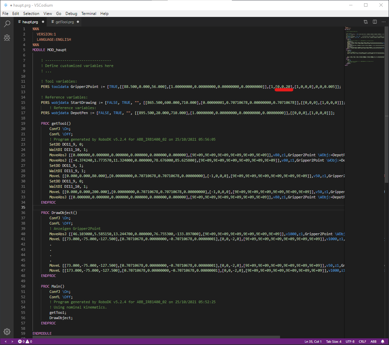Click the notifications bell in status bar
This screenshot has height=345, width=389.
pyautogui.click(x=383, y=342)
